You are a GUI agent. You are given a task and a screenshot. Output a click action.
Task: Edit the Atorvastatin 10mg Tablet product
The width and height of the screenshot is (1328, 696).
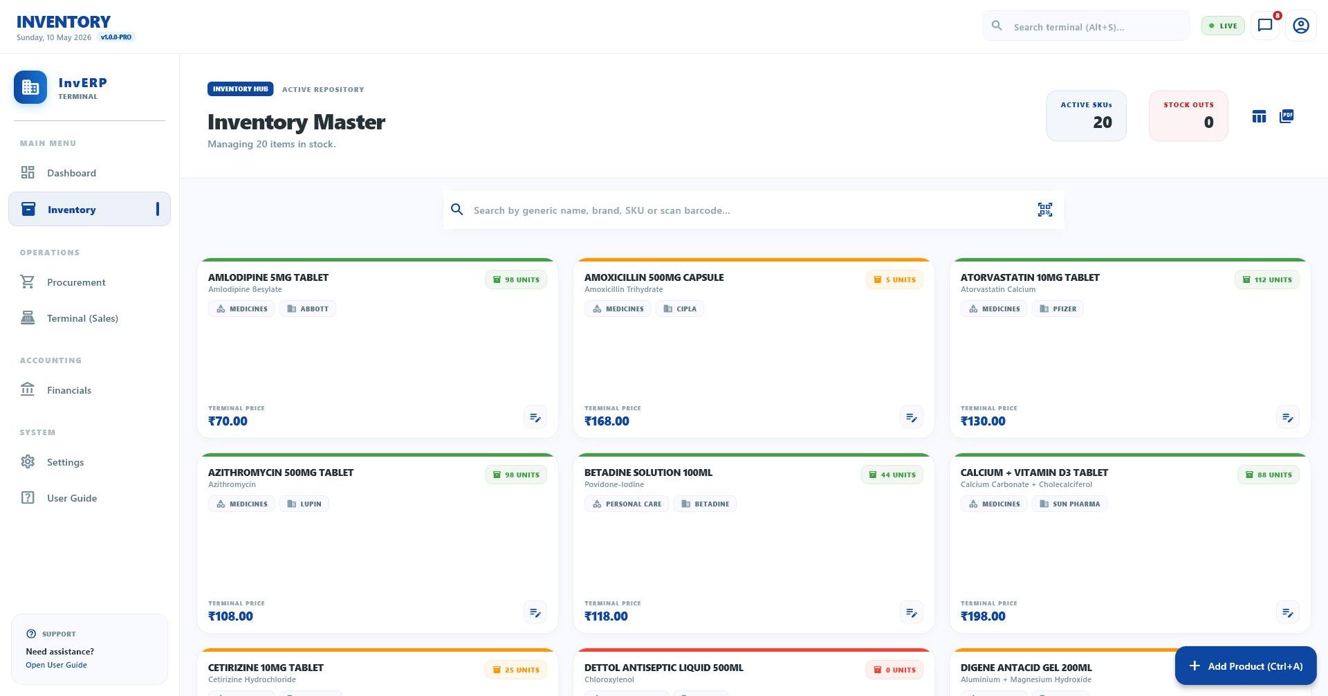[x=1288, y=417]
